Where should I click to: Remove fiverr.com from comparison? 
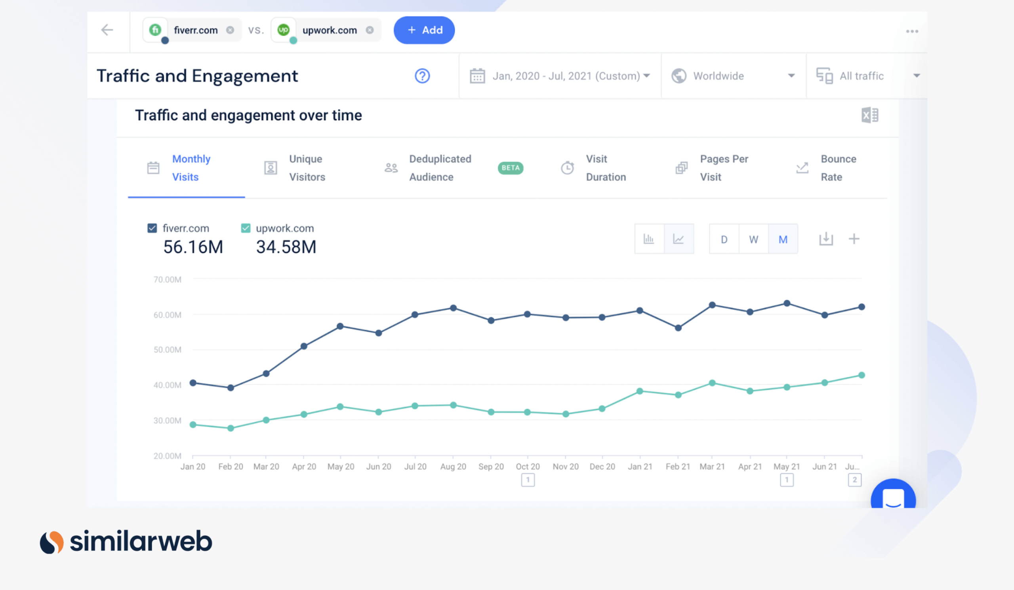tap(230, 30)
